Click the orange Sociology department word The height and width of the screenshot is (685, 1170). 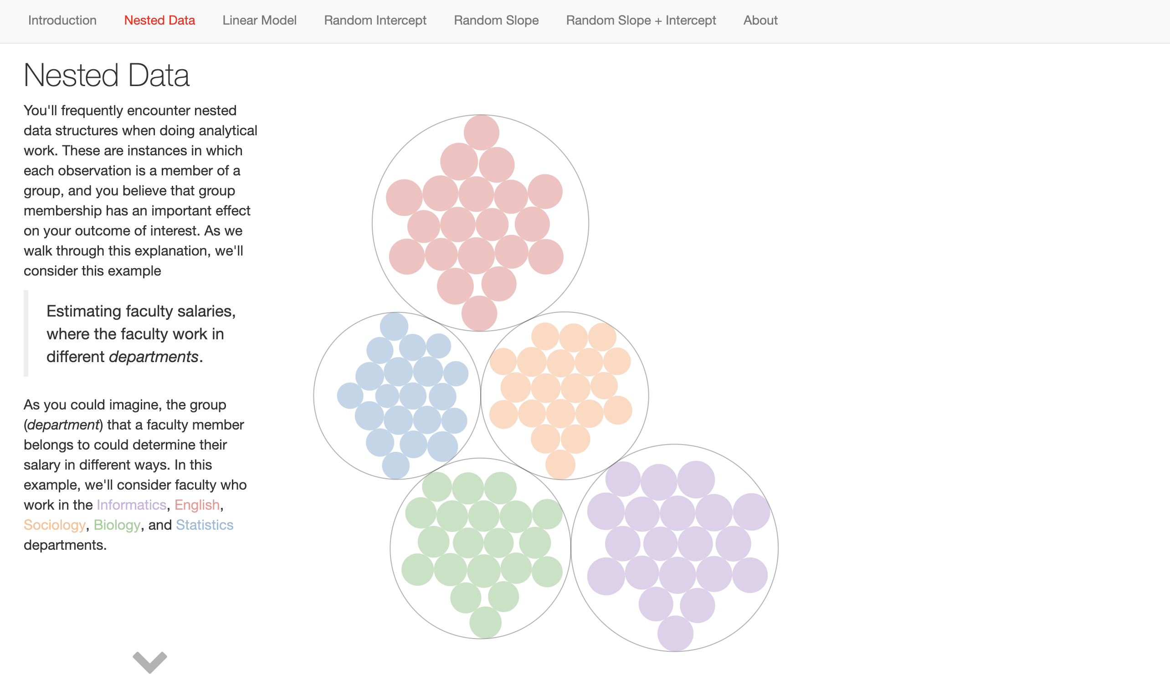click(x=54, y=524)
